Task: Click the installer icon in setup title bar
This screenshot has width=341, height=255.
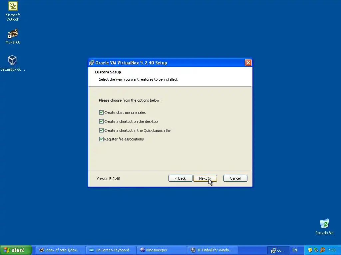Action: [x=92, y=63]
